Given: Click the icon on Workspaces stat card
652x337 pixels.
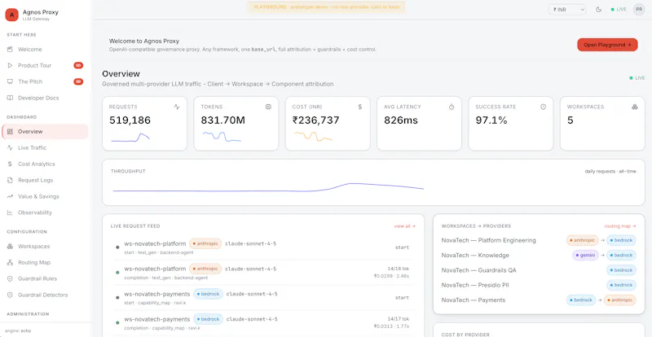Looking at the screenshot, I should pos(635,107).
